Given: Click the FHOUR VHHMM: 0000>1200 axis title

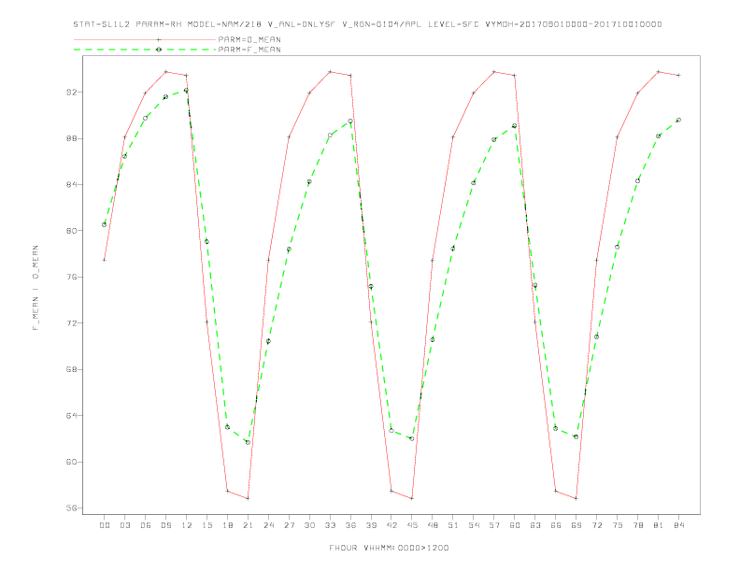Looking at the screenshot, I should (x=389, y=548).
